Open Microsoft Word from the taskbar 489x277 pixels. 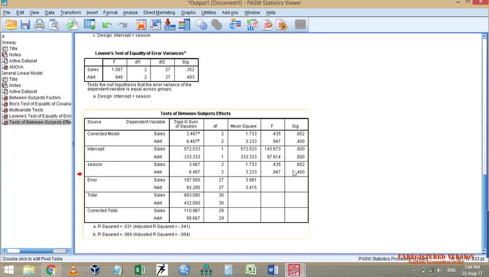click(x=273, y=270)
